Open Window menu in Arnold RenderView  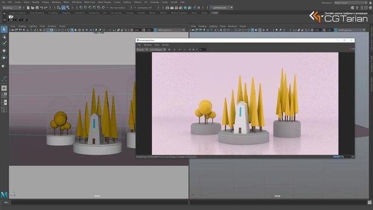coord(147,45)
